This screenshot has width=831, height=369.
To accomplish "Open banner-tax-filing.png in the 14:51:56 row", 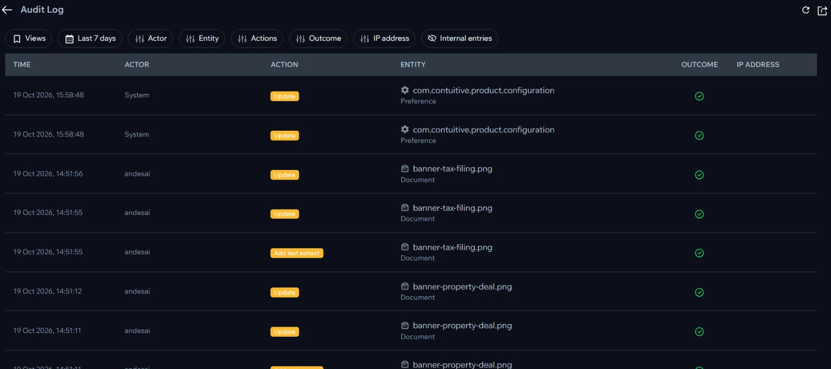I will pos(453,169).
